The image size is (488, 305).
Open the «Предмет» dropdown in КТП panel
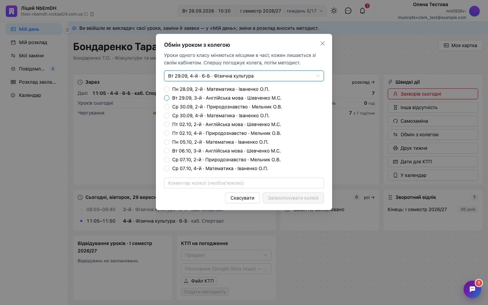[x=226, y=255]
